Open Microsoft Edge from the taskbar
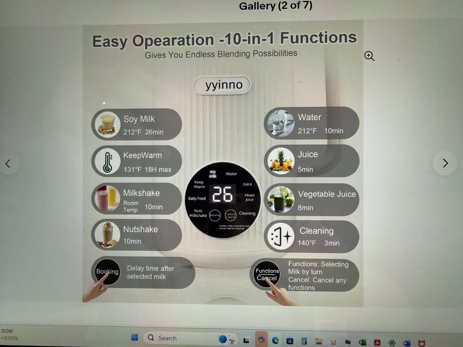 pos(275,341)
